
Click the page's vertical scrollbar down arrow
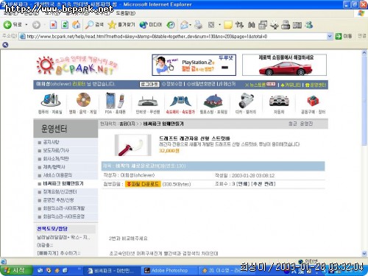coord(364,253)
